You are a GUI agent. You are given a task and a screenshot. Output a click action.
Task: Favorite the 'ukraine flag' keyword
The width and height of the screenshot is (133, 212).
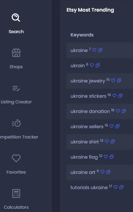[106, 157]
